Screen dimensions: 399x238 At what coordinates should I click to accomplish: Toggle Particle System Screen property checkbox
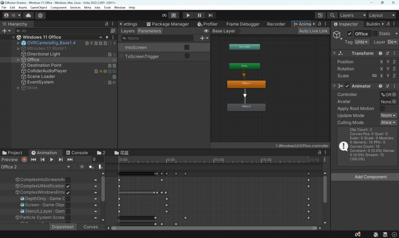[x=68, y=218]
